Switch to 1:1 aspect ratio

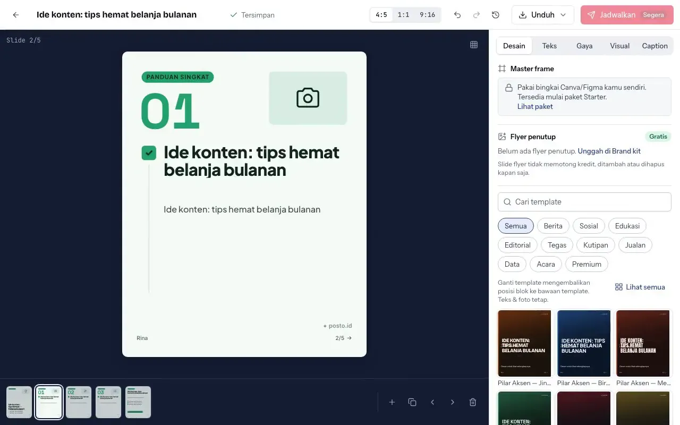[x=403, y=15]
